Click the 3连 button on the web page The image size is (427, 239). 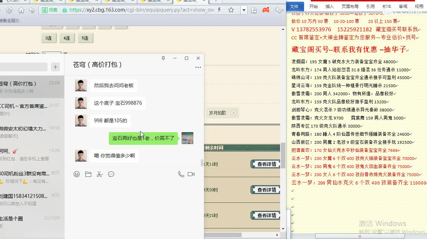(x=49, y=38)
